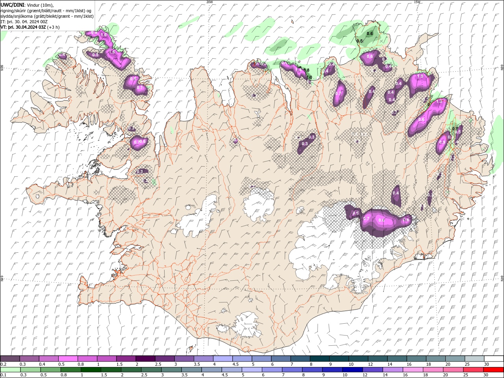Click the 15W longitude label
504x378 pixels.
pos(417,2)
